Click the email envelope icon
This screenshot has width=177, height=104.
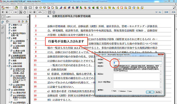[x=30, y=8]
